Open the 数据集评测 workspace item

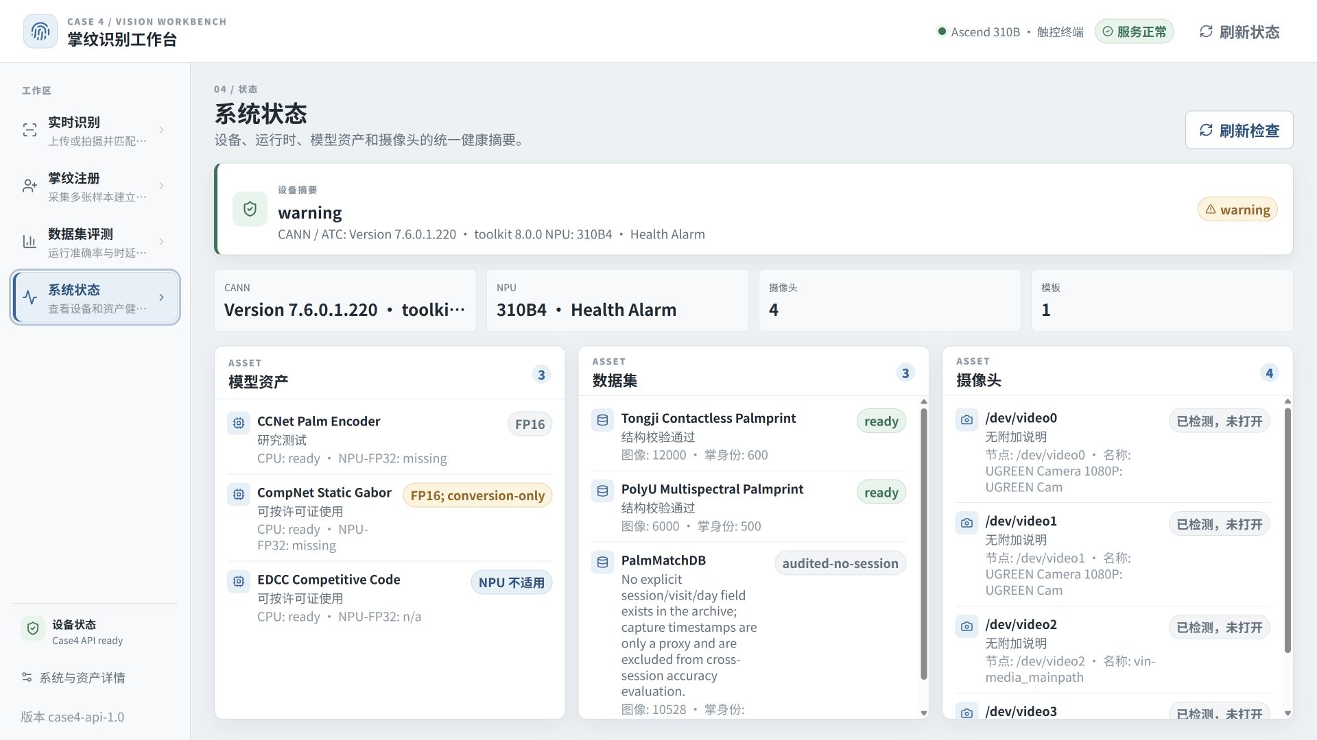(95, 241)
